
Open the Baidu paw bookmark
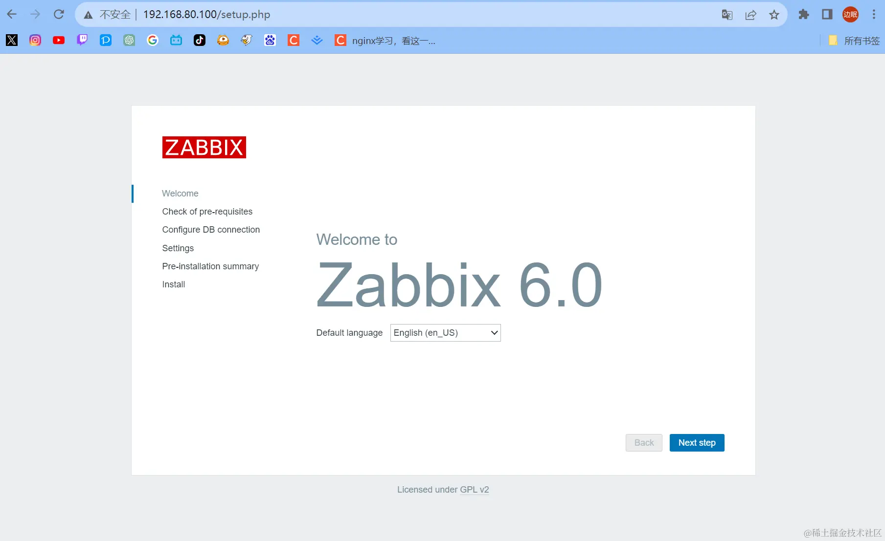point(270,40)
